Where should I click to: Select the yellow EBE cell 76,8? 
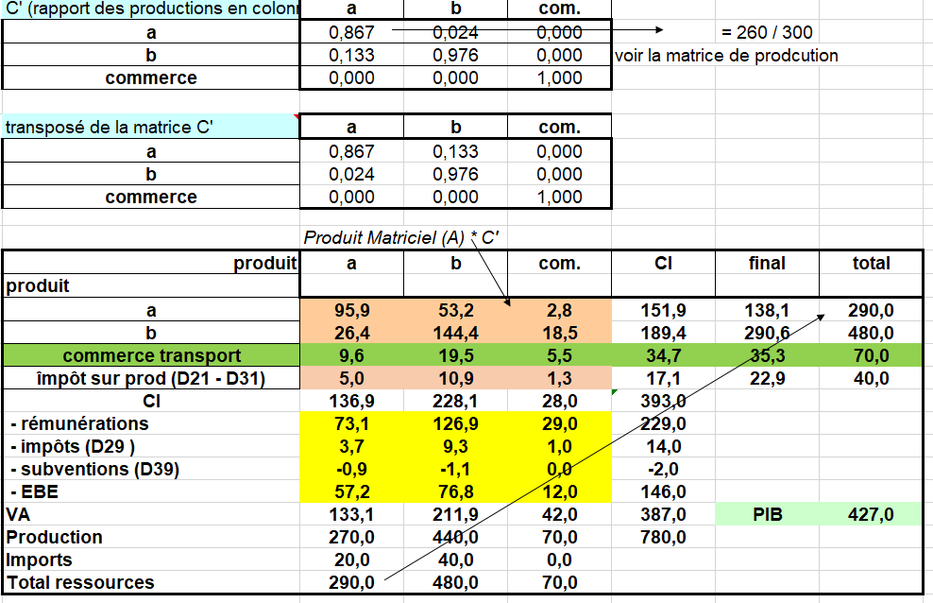(x=455, y=491)
